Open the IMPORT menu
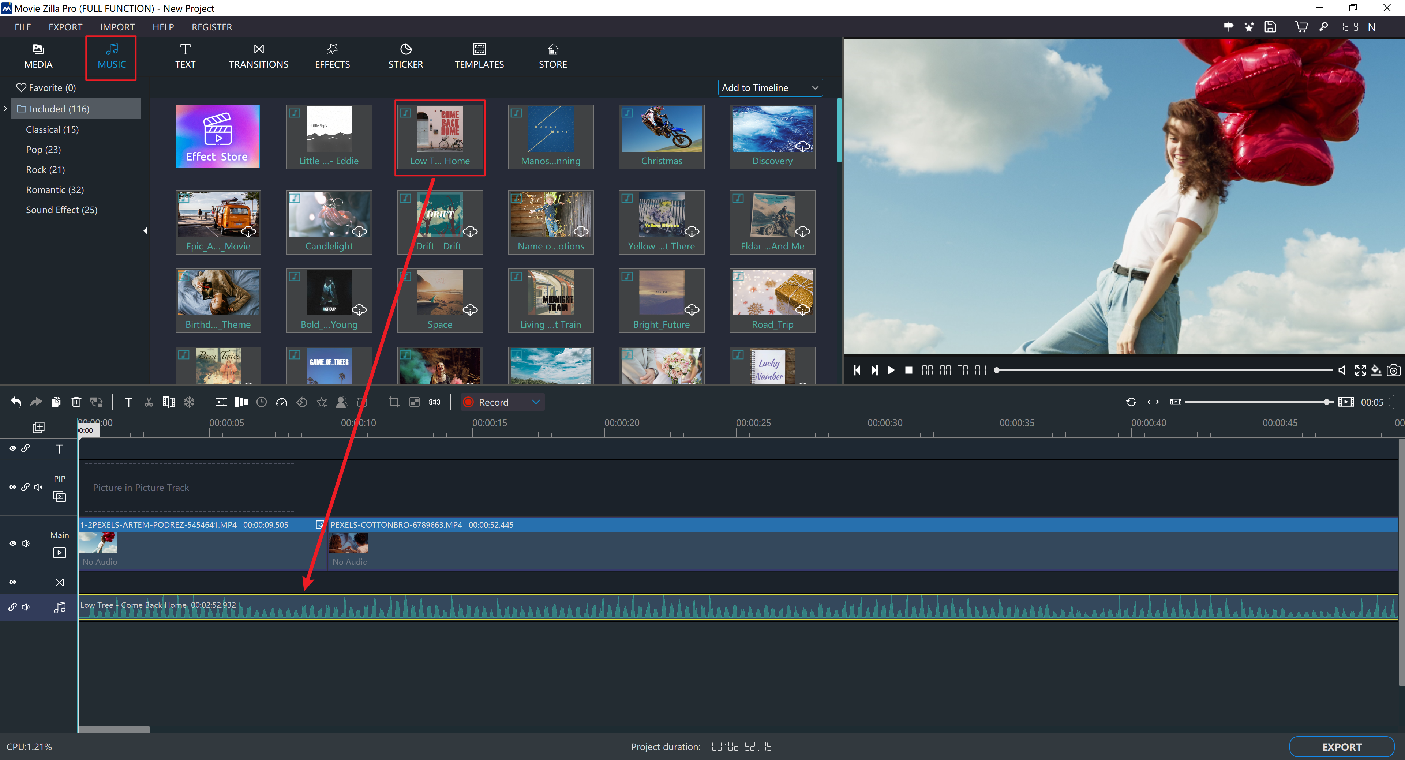Image resolution: width=1405 pixels, height=760 pixels. [x=117, y=27]
